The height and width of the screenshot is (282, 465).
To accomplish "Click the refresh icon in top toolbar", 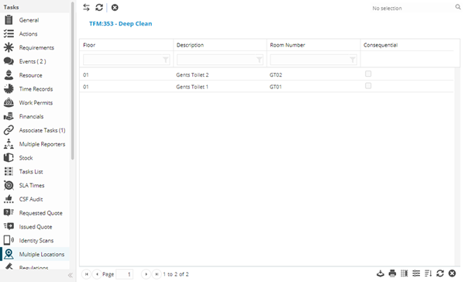I will [99, 8].
